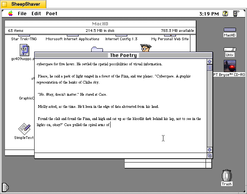Click the help question mark menu icon
Viewport: 247px width, 194px height.
click(225, 14)
